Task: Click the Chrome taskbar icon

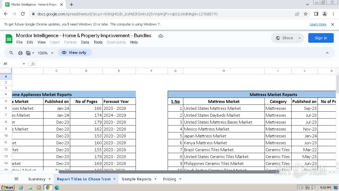Action: 48,188
